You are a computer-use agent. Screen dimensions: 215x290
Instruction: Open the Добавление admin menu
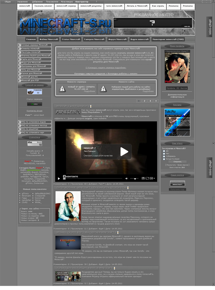(x=37, y=2)
